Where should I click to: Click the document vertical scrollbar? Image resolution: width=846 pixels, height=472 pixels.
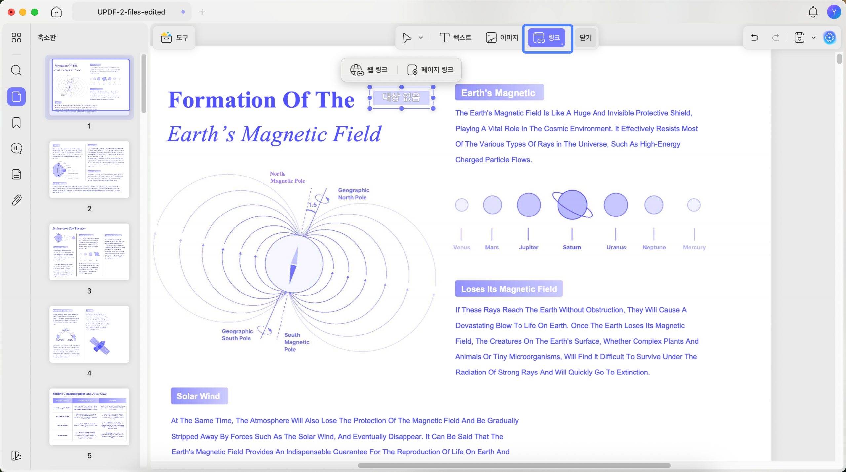(840, 59)
